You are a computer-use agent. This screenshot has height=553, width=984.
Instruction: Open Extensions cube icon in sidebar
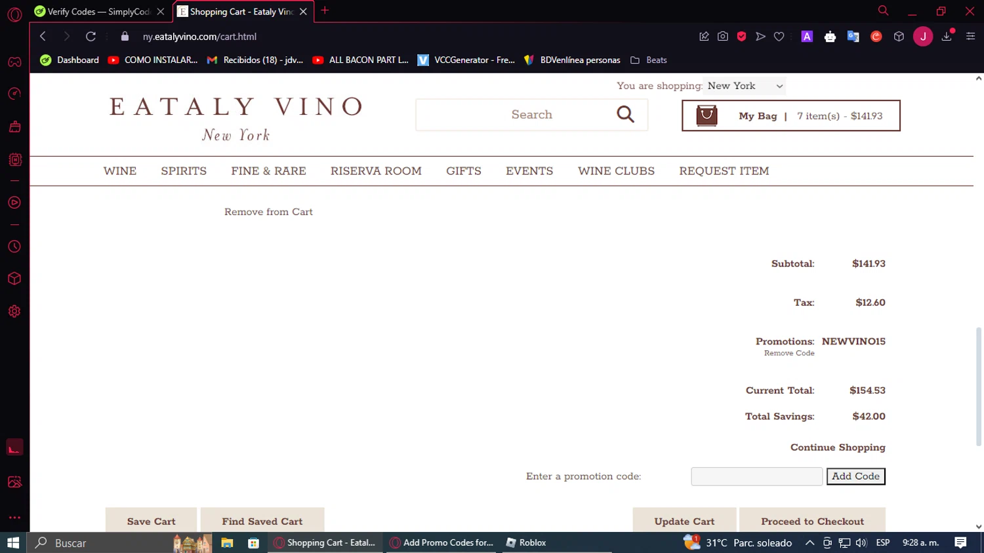pos(14,279)
